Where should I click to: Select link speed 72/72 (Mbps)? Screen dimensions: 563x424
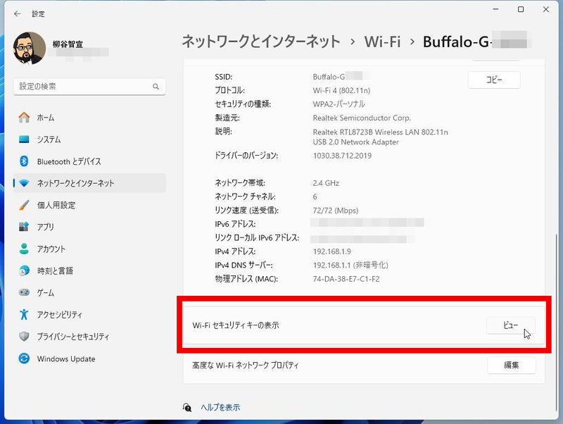(336, 211)
